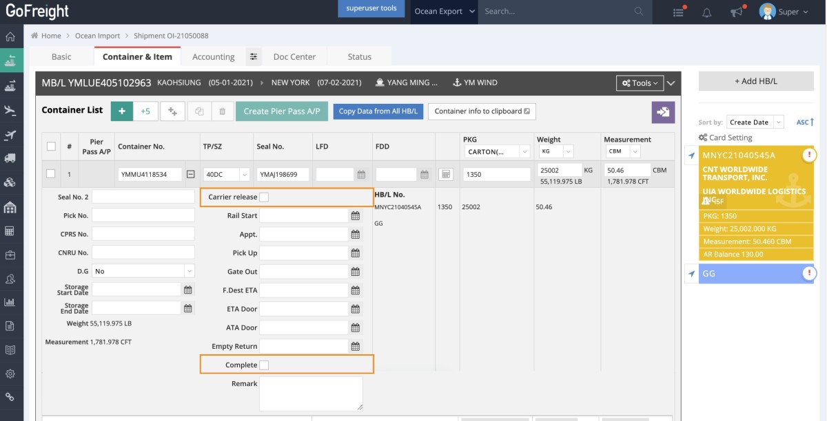Open the Doc Center tab

(x=294, y=57)
